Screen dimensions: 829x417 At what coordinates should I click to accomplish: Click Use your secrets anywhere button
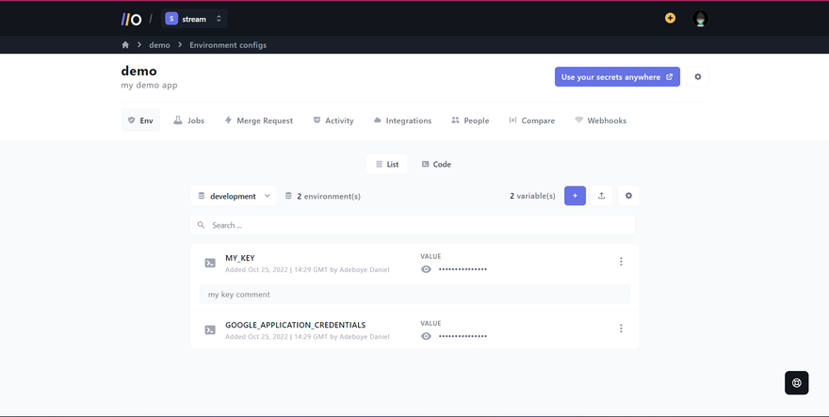pyautogui.click(x=617, y=77)
